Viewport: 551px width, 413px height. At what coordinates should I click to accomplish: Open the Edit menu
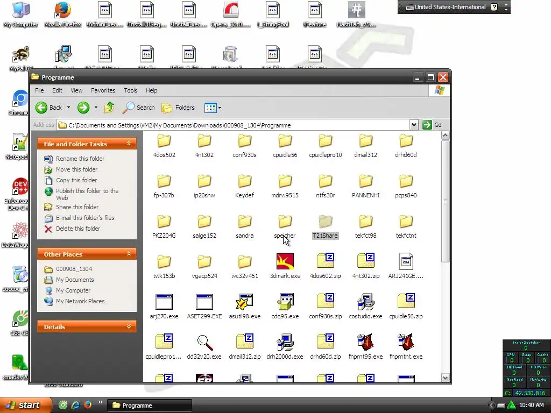pos(57,90)
